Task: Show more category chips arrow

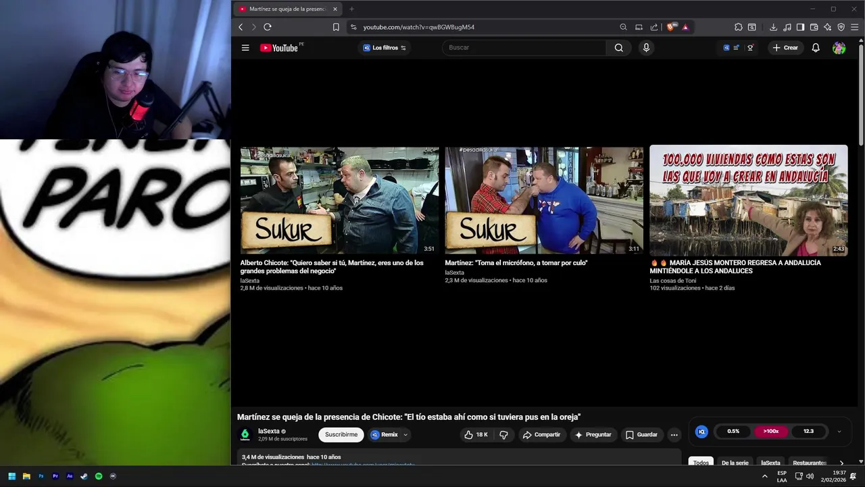Action: [841, 463]
